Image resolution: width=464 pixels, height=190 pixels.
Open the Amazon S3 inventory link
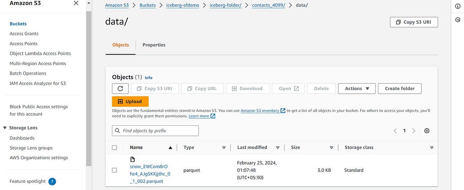pyautogui.click(x=260, y=110)
